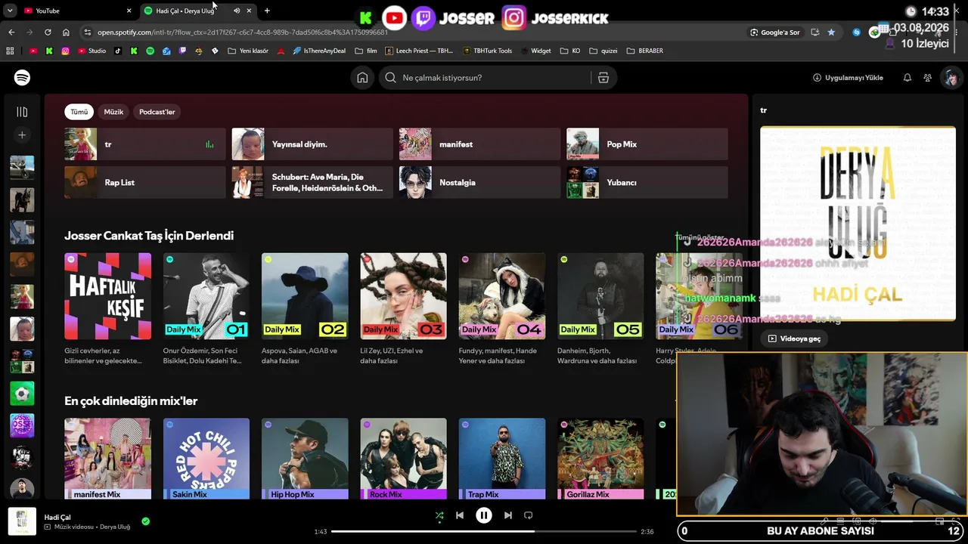Pause the current song
This screenshot has width=968, height=544.
pos(484,515)
